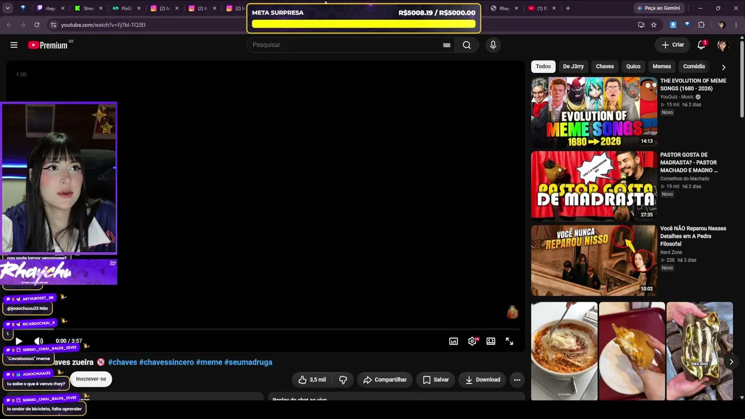Screen dimensions: 745x419
Task: Click the Compartilhar share button
Action: click(x=385, y=380)
